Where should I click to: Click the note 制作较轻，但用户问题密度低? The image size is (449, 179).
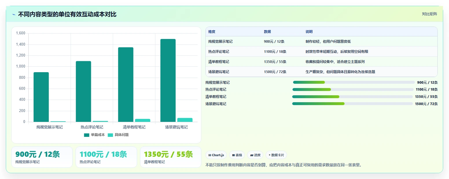point(328,42)
